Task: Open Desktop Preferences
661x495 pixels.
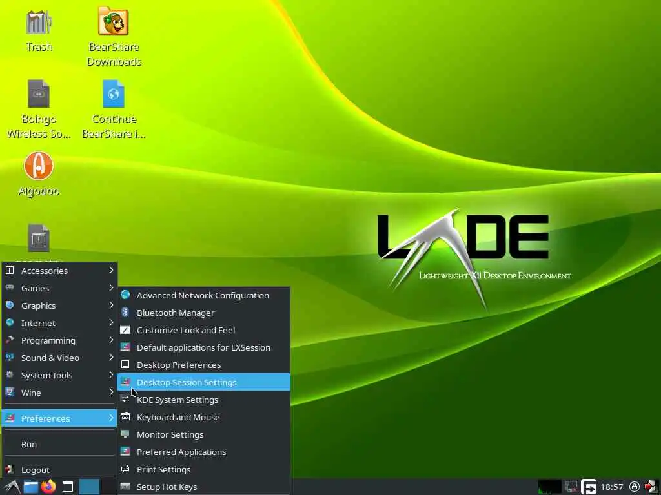Action: (203, 365)
